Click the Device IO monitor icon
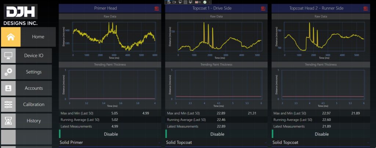Screen dimensions: 376x148 tap(8, 56)
